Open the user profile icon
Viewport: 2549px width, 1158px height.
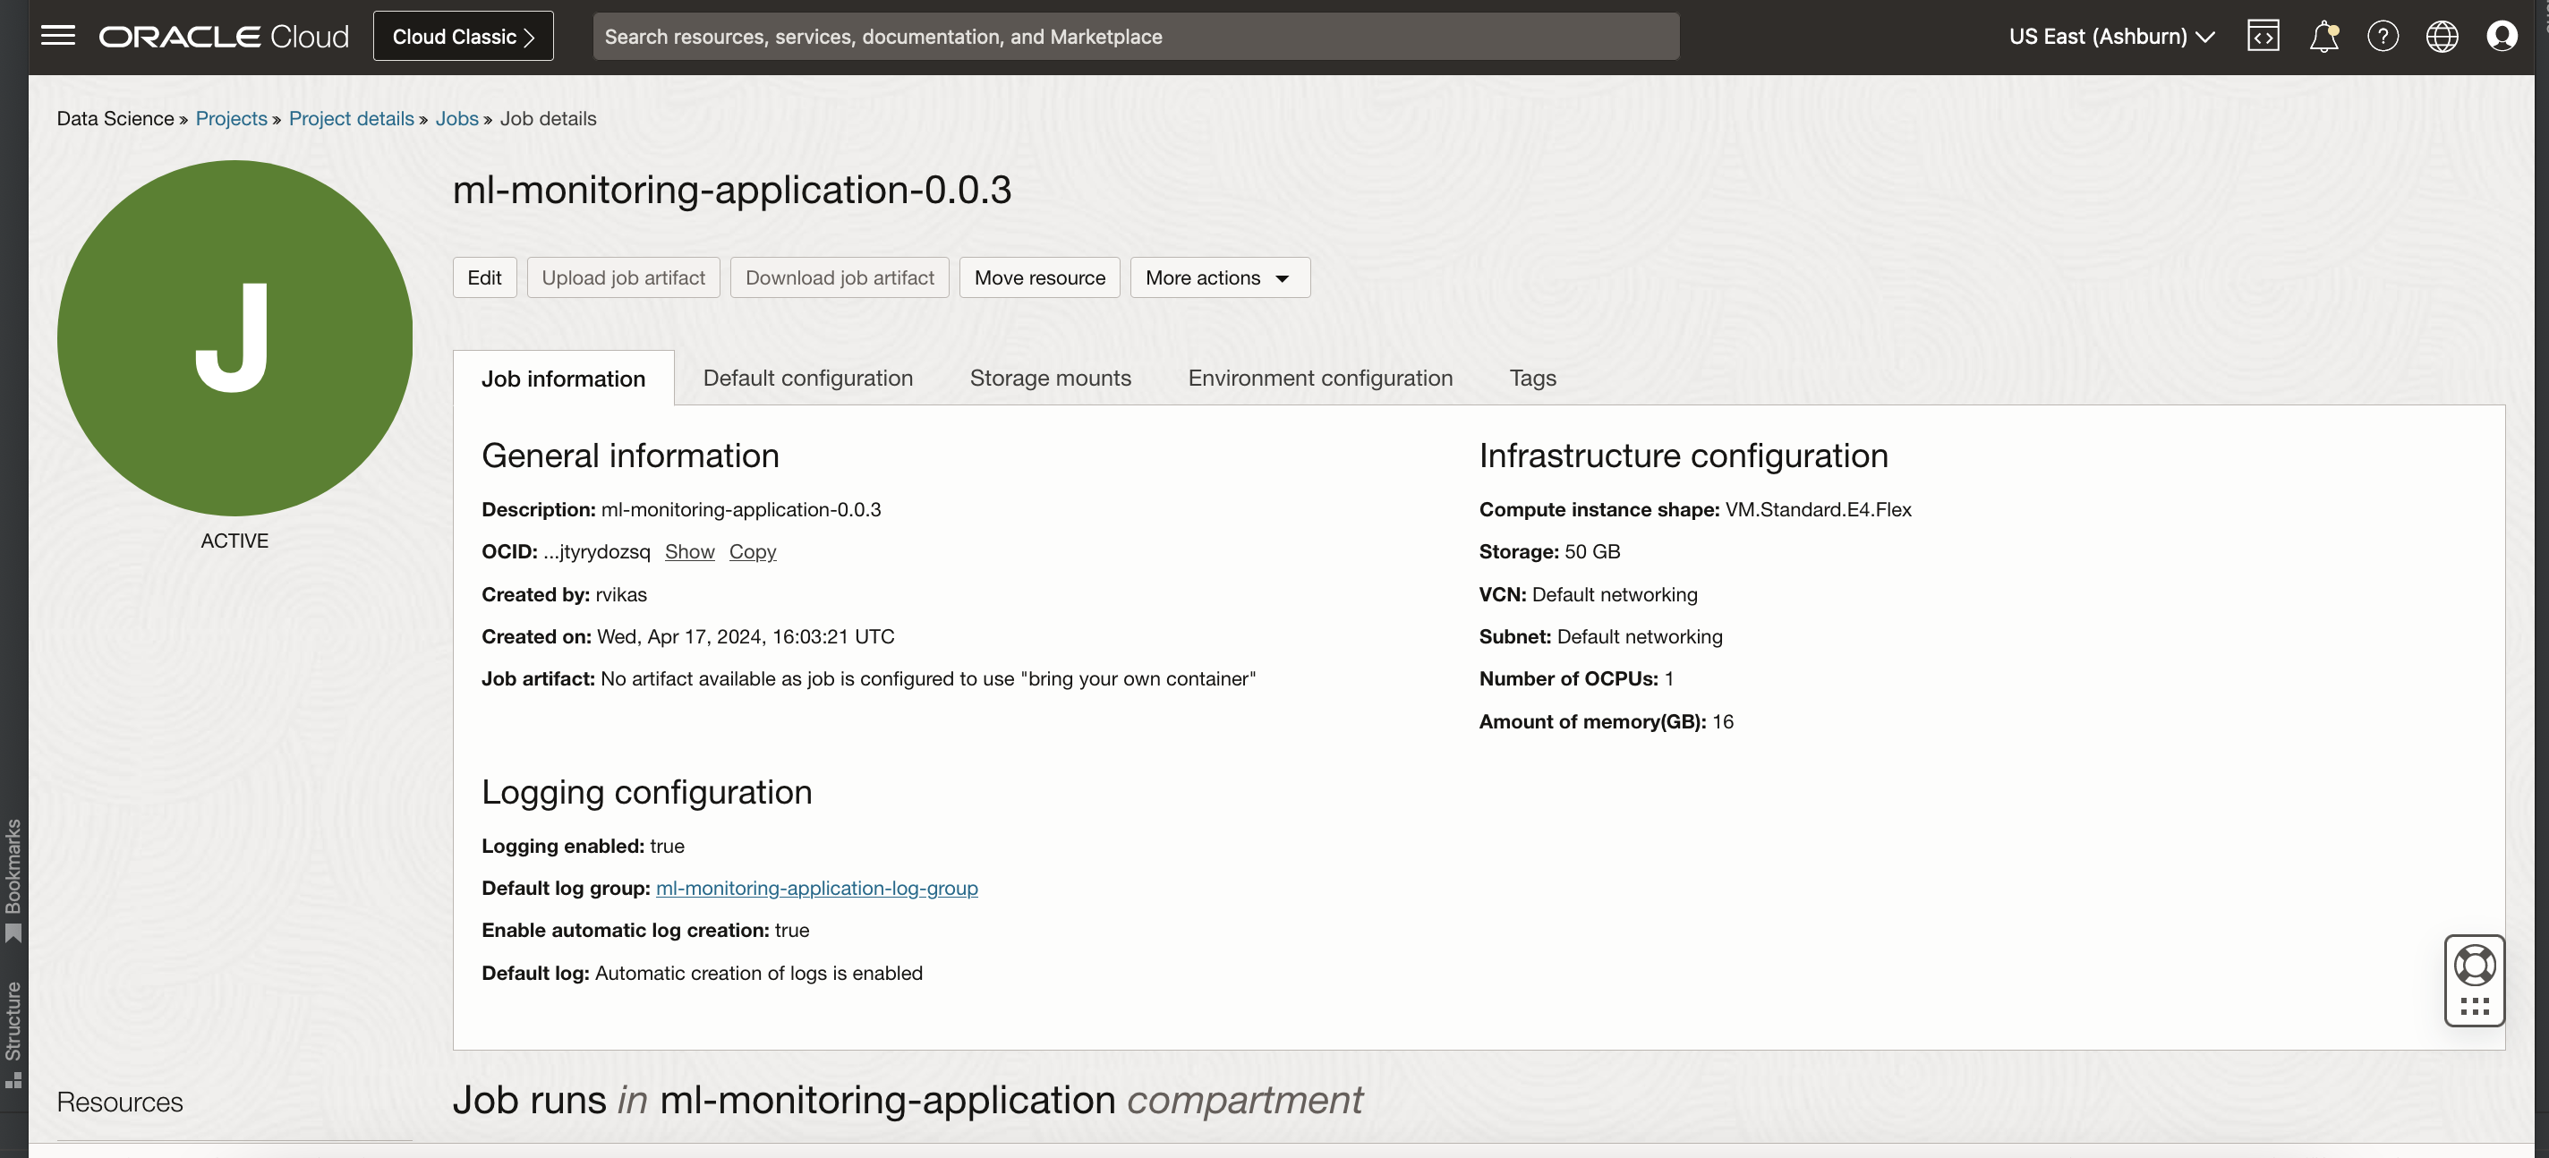[x=2502, y=36]
